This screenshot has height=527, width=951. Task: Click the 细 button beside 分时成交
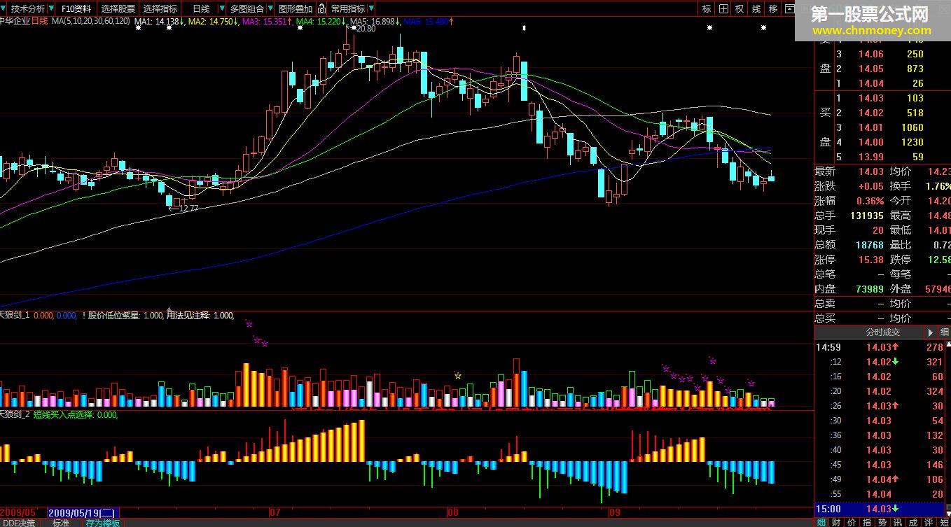[x=944, y=332]
